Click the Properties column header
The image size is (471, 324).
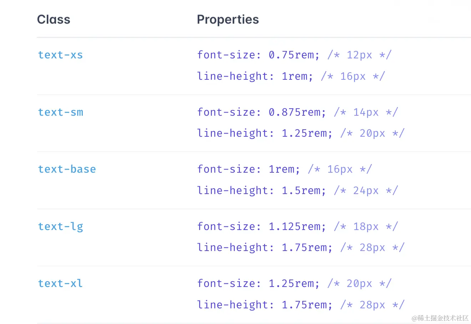(x=228, y=20)
